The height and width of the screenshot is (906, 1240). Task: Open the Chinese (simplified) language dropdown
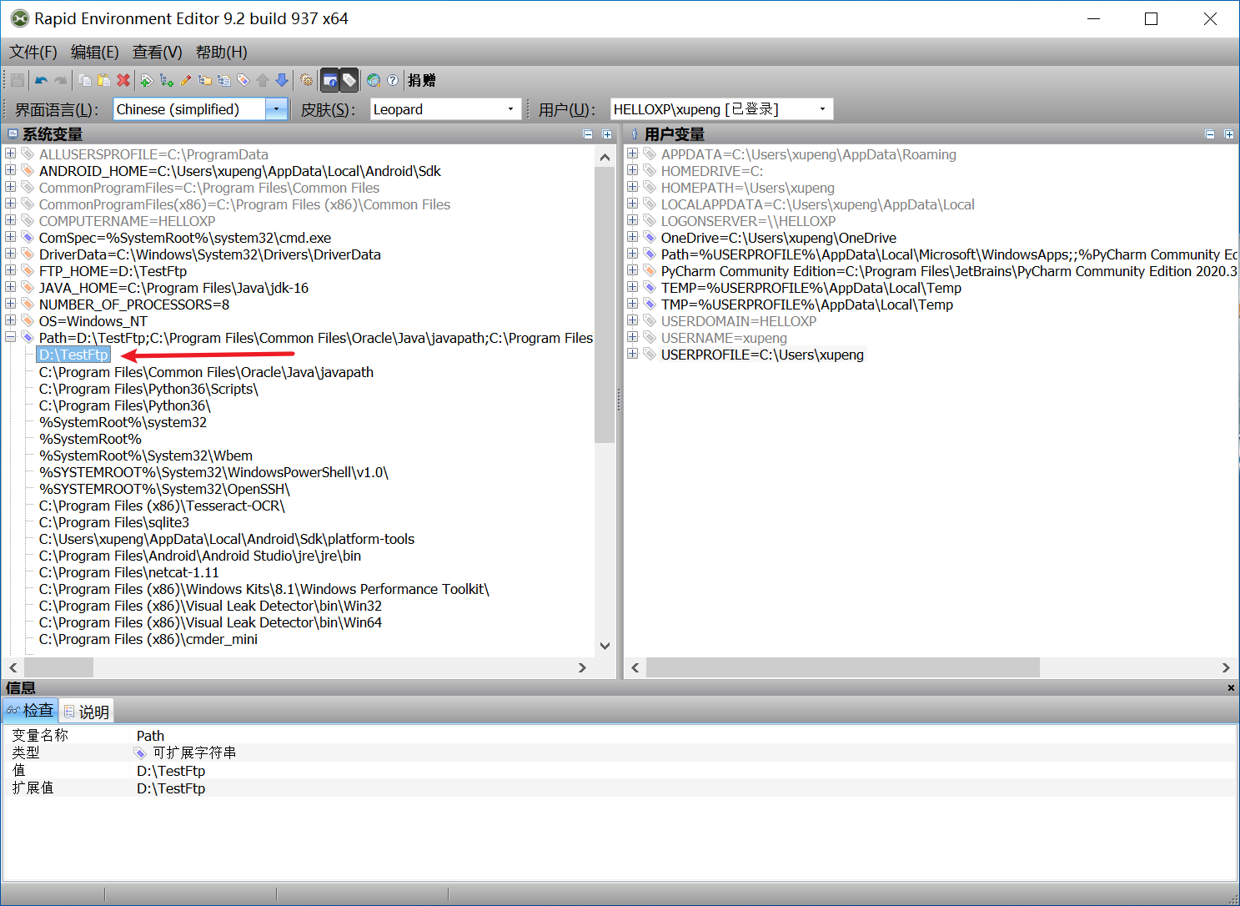(x=276, y=108)
